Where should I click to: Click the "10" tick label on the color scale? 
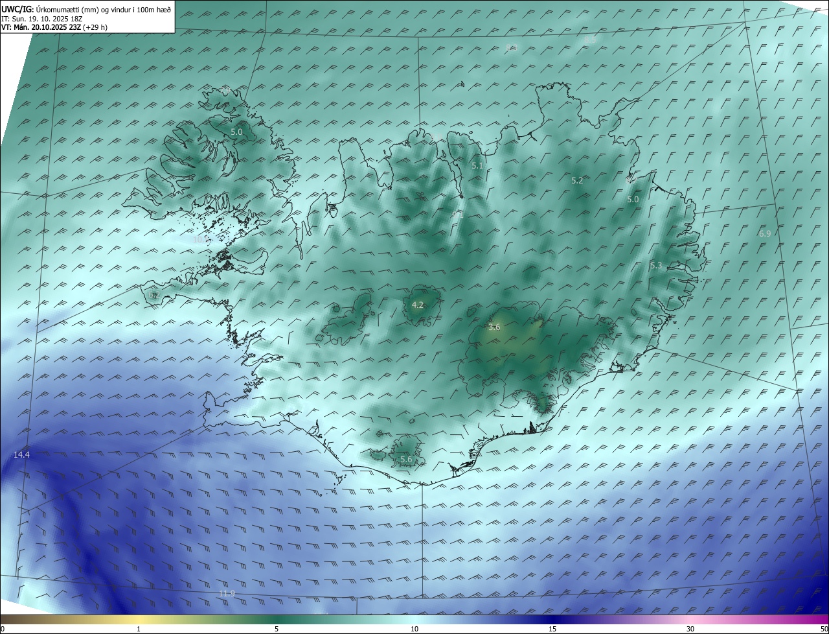[x=414, y=629]
